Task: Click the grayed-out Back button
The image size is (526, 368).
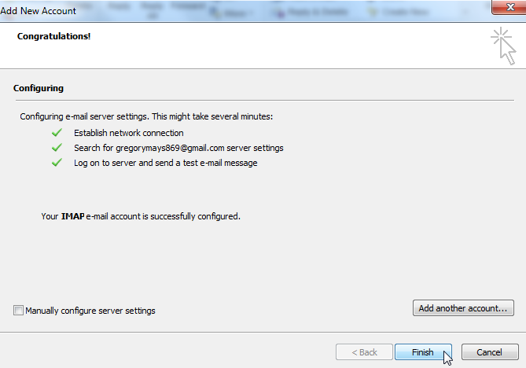Action: pos(363,352)
